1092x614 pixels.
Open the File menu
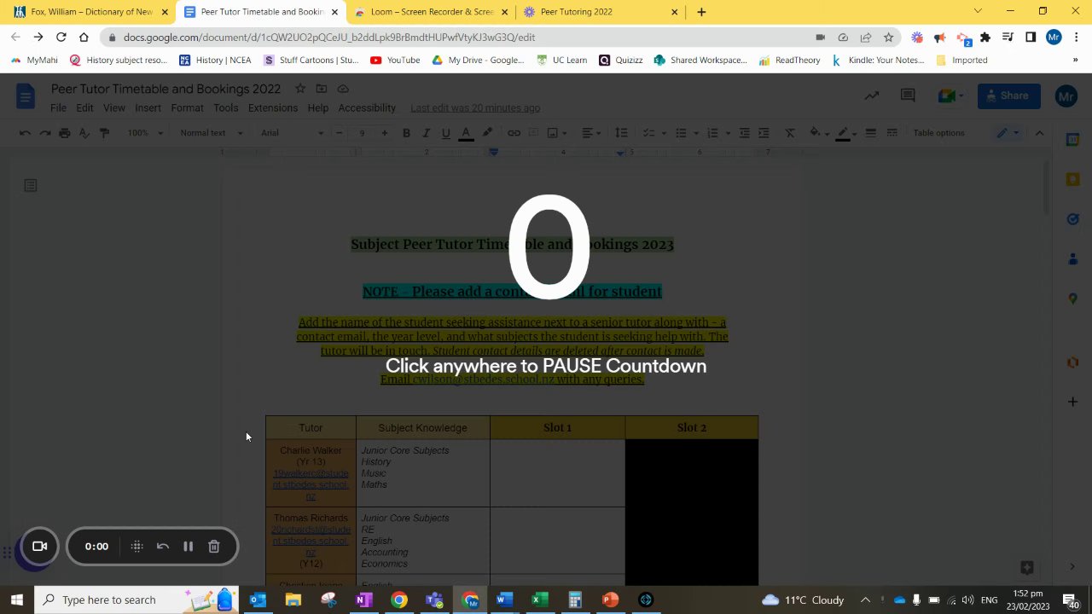[58, 108]
